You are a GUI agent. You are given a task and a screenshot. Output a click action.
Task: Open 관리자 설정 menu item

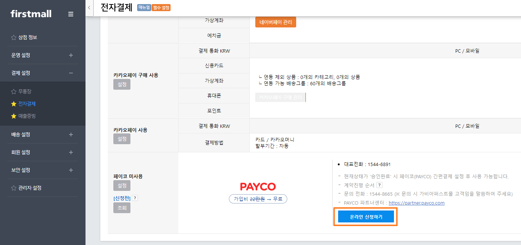pos(30,188)
